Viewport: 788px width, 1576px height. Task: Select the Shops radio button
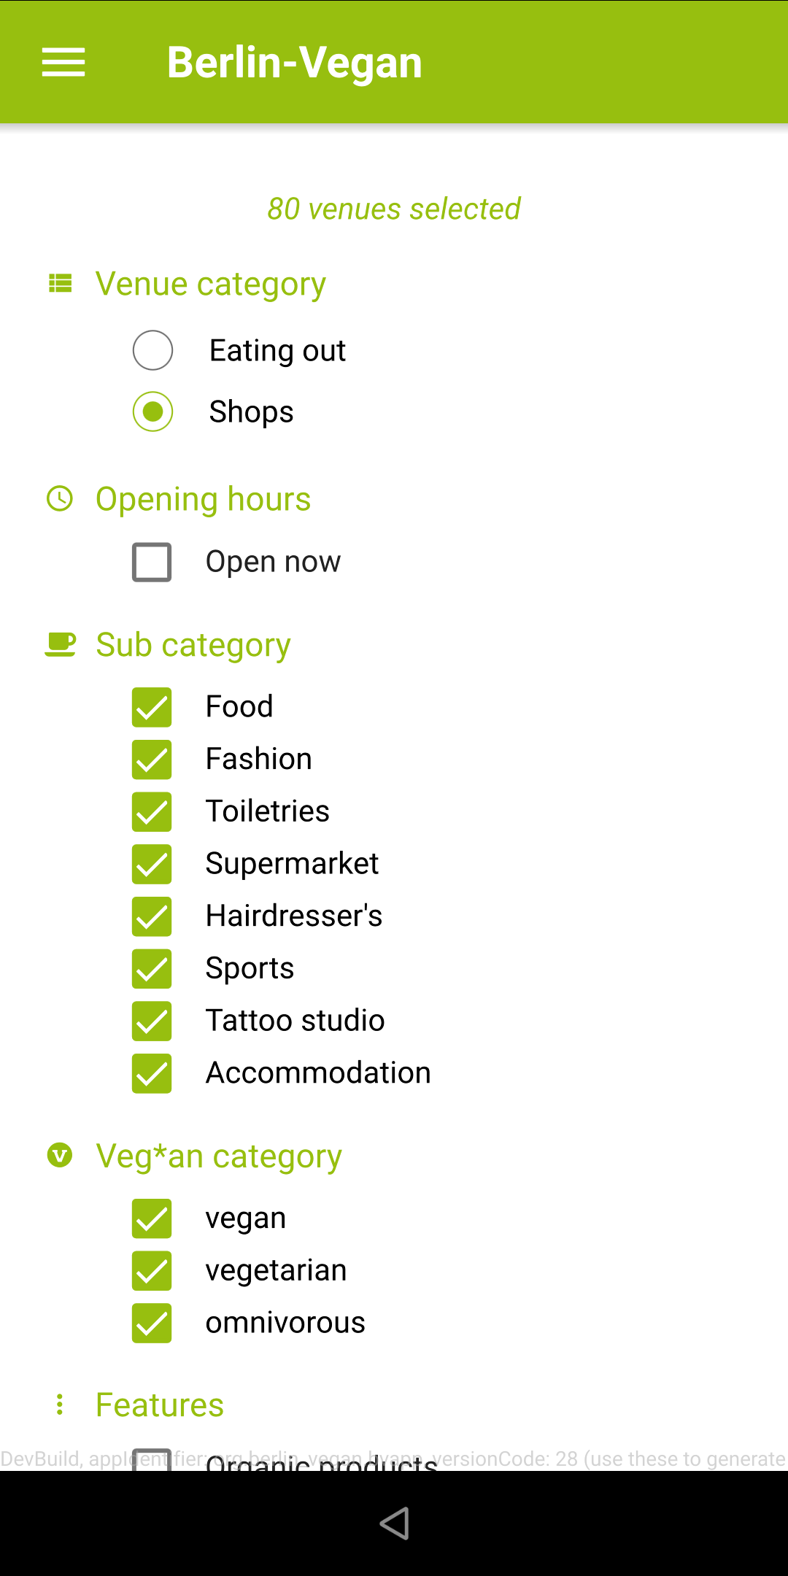point(152,412)
